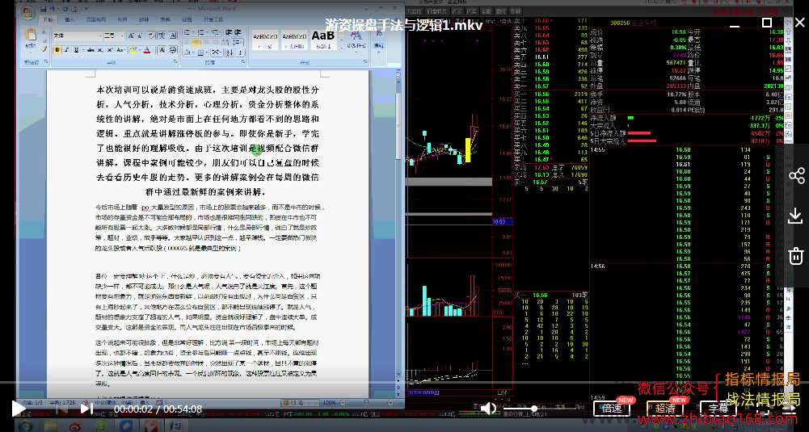Viewport: 809px width, 432px height.
Task: Increase paragraph indent
Action: coord(238,32)
